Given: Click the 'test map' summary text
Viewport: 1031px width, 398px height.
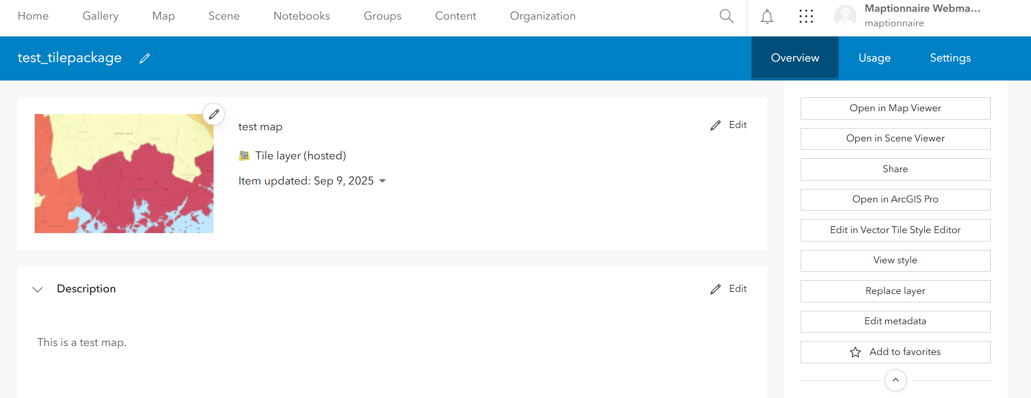Looking at the screenshot, I should 261,127.
